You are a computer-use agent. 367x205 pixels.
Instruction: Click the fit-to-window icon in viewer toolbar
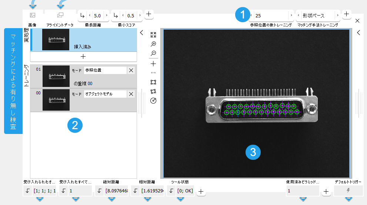click(x=153, y=35)
